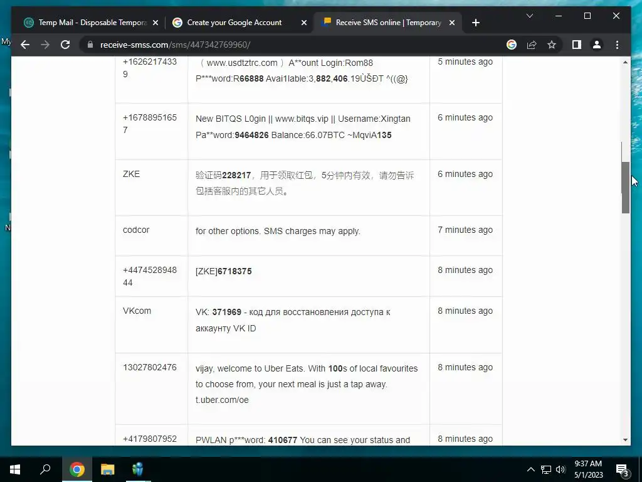Bookmark this page with the star icon
Viewport: 642px width, 482px height.
[x=552, y=45]
